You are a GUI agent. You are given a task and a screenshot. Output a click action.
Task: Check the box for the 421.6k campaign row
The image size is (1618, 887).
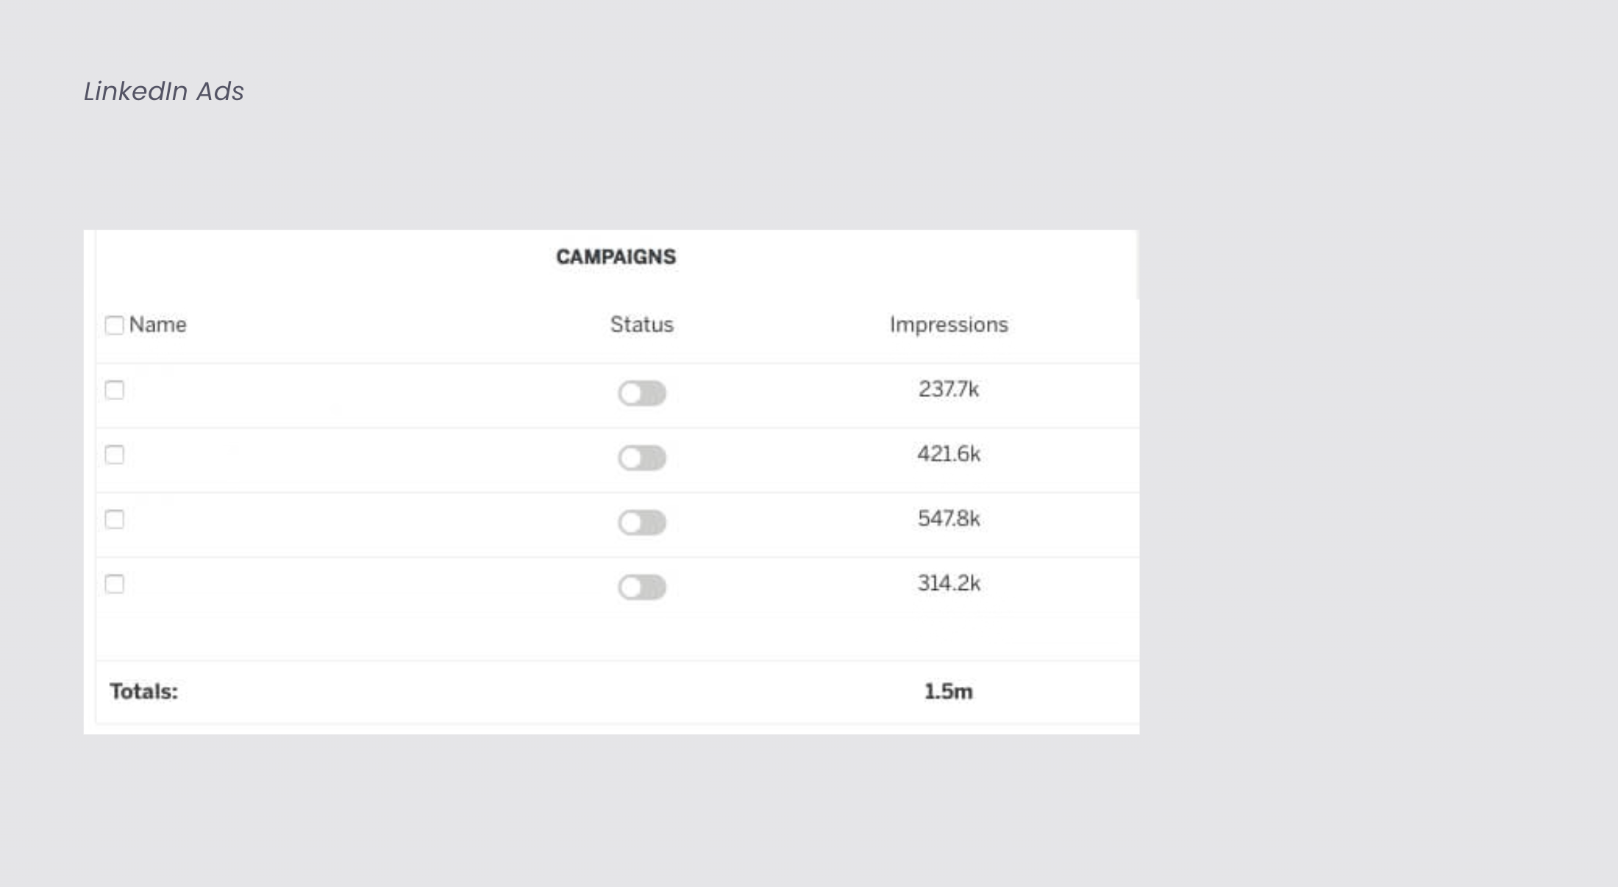click(114, 455)
